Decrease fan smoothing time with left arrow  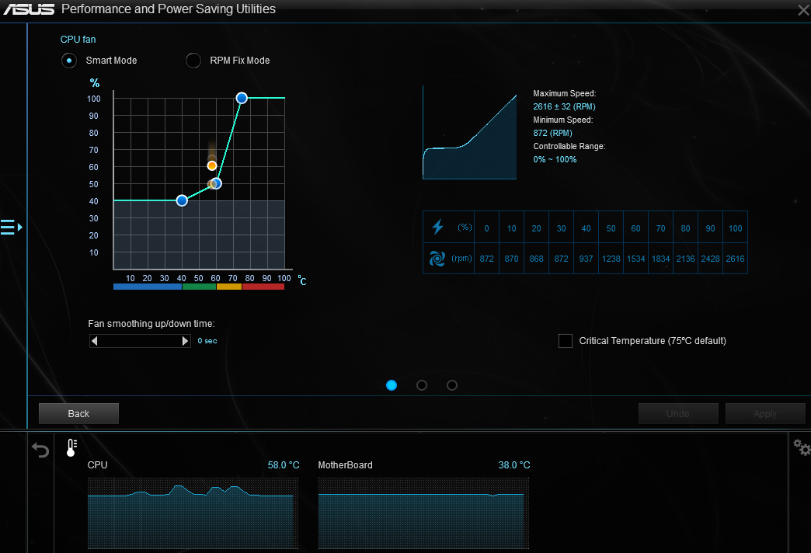[95, 341]
